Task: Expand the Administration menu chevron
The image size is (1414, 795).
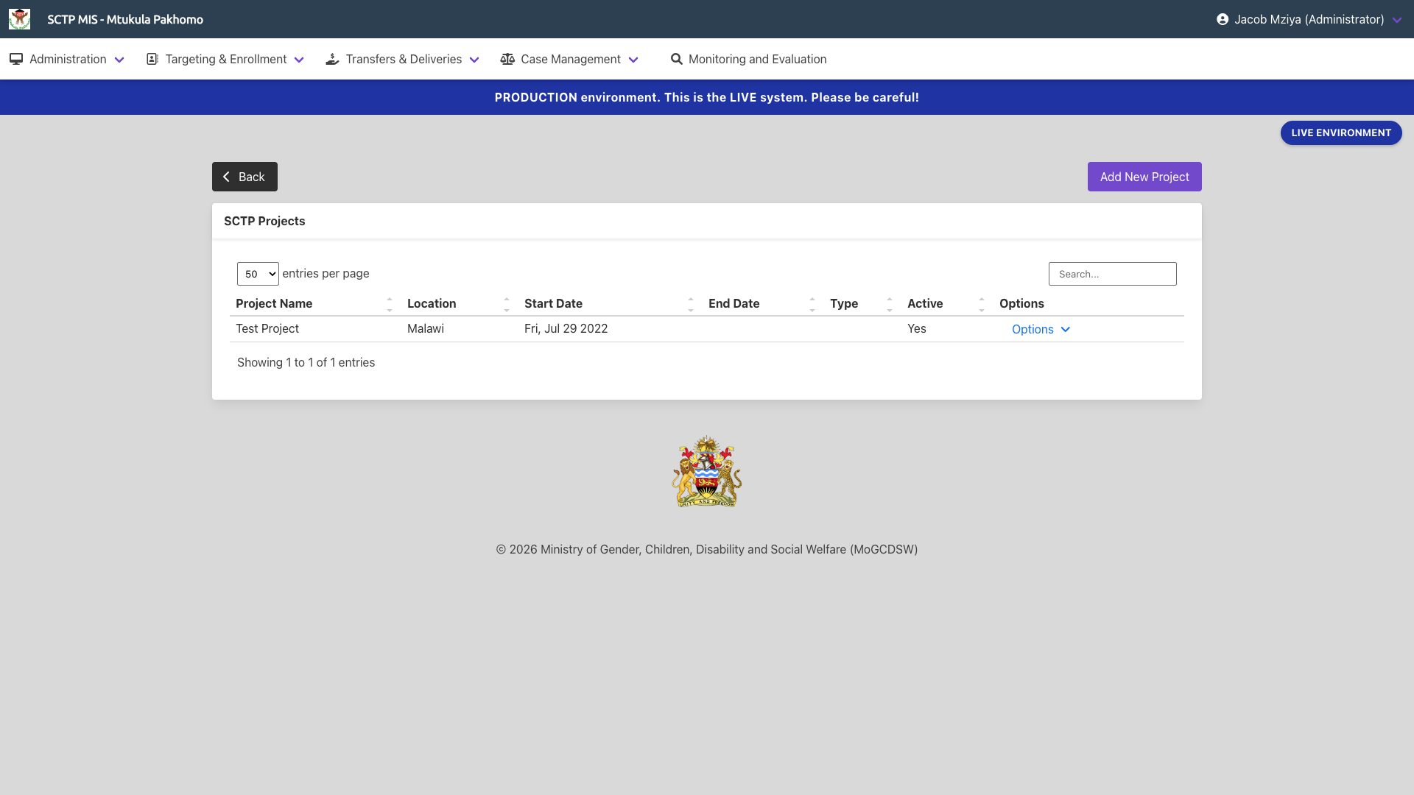Action: (119, 60)
